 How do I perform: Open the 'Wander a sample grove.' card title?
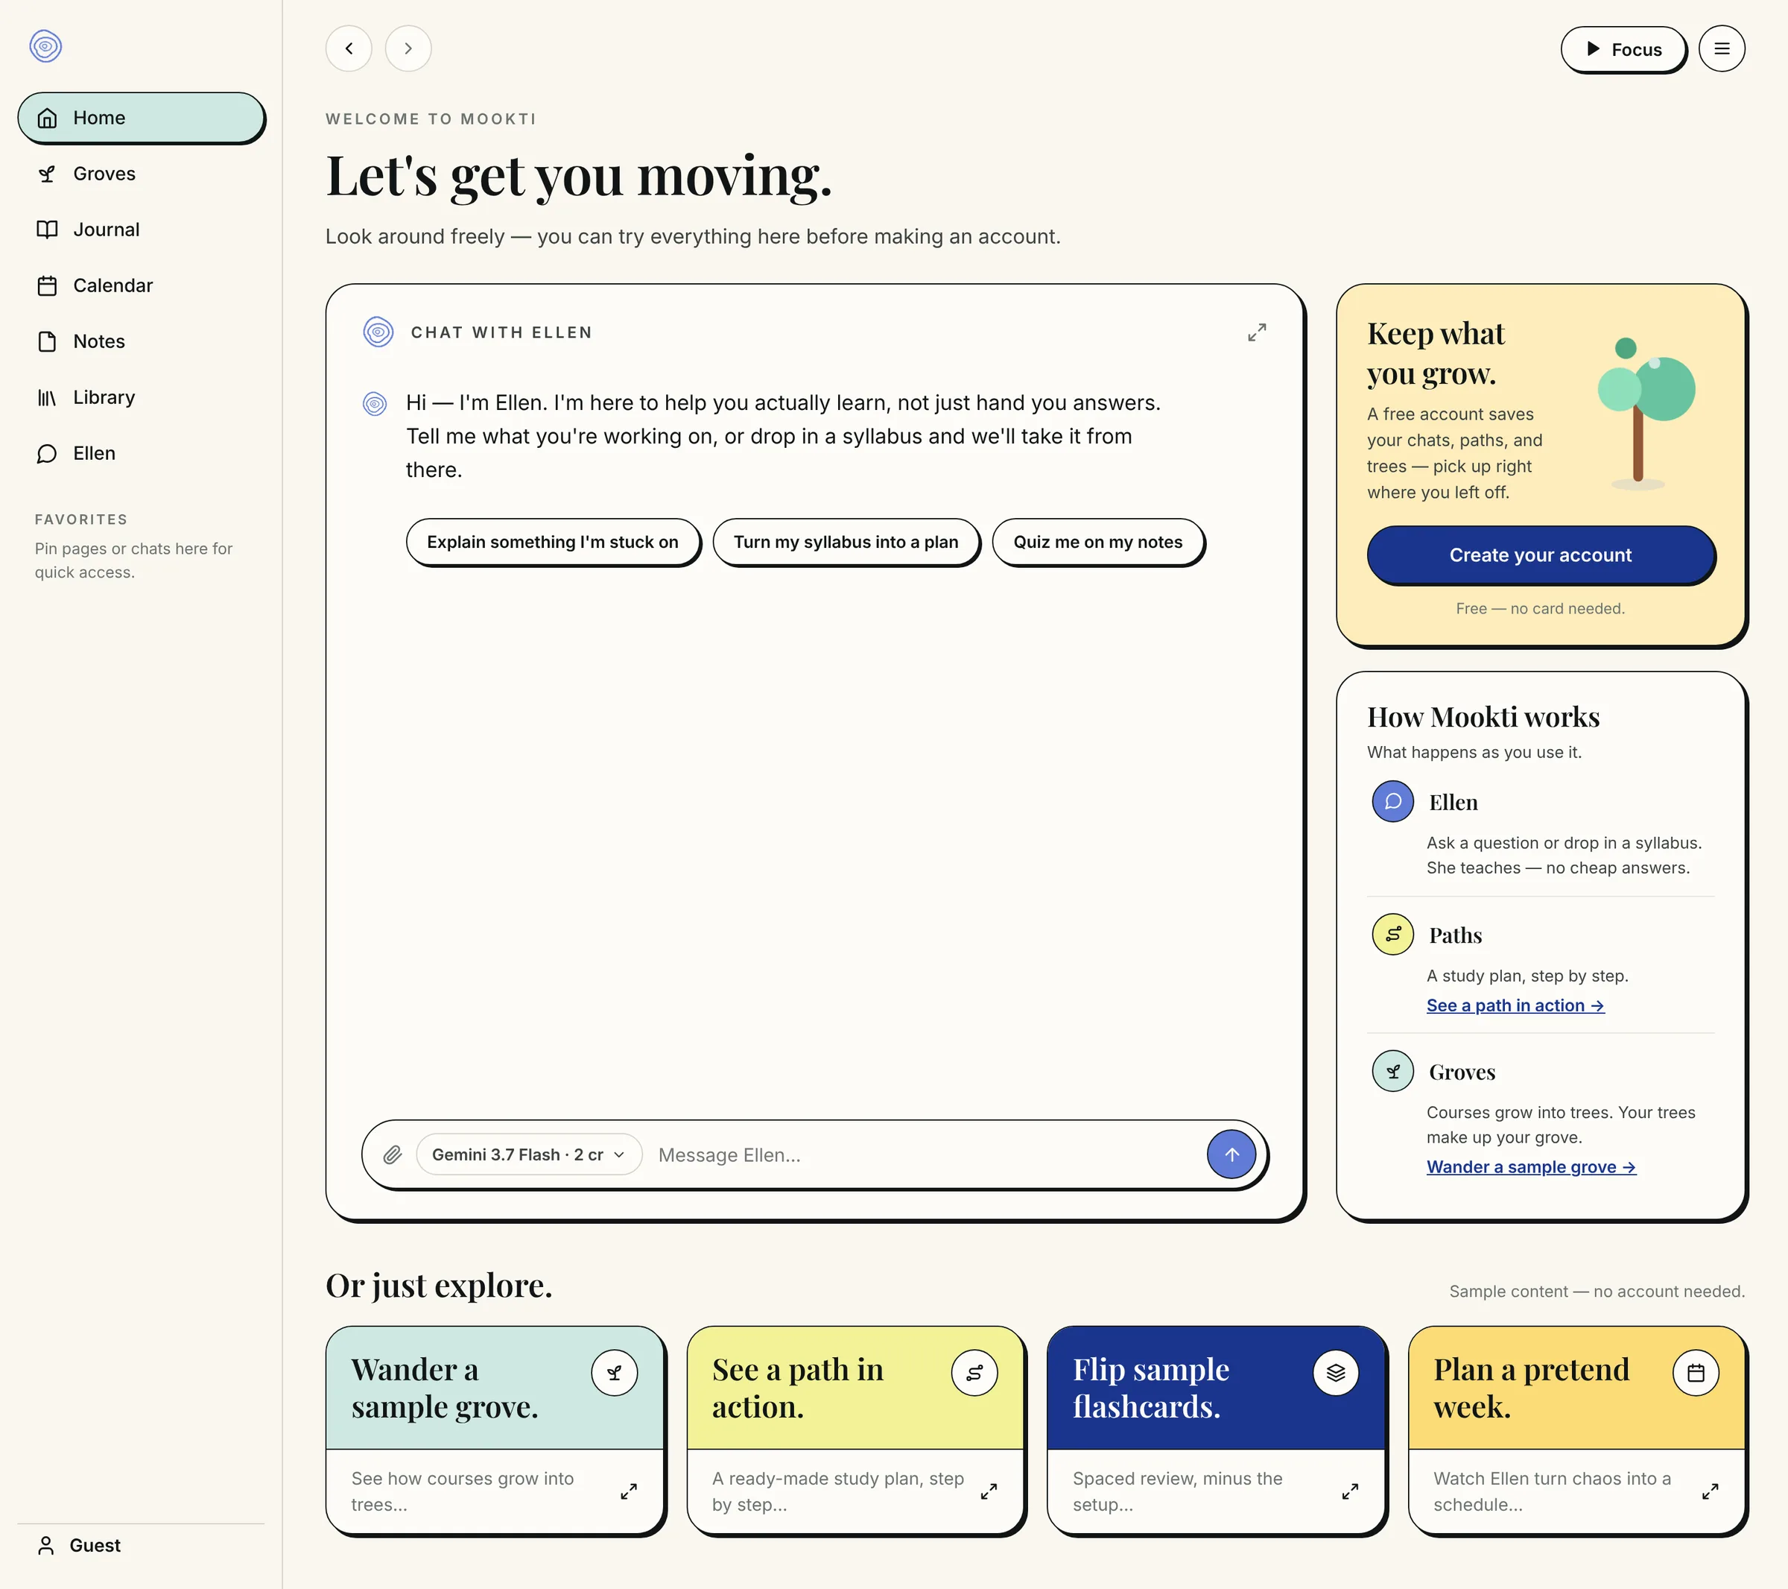pyautogui.click(x=444, y=1388)
